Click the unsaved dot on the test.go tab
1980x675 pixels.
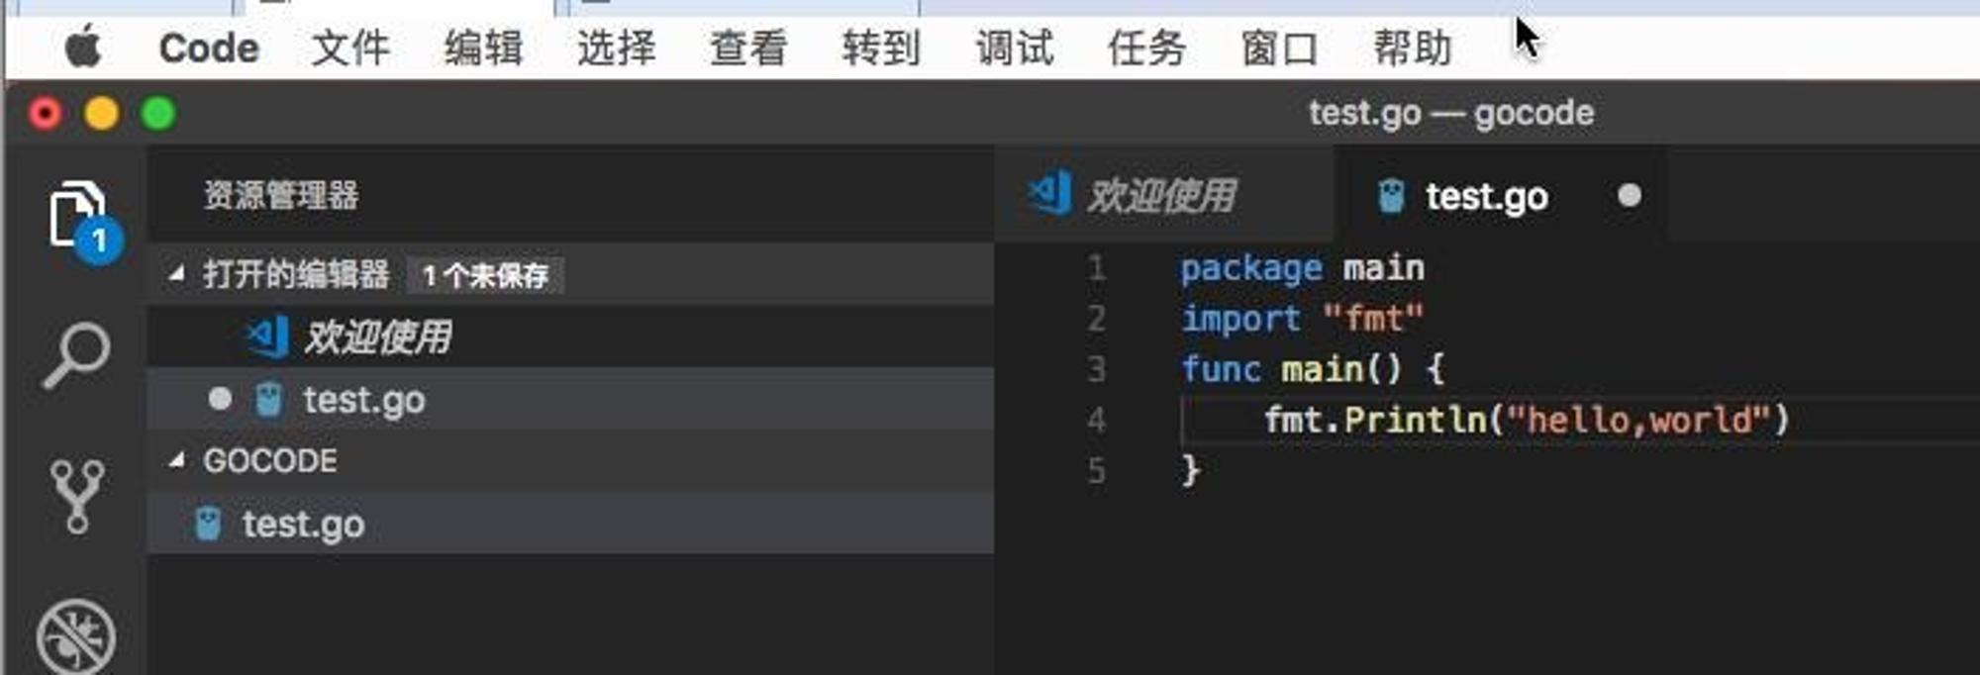click(x=1629, y=196)
